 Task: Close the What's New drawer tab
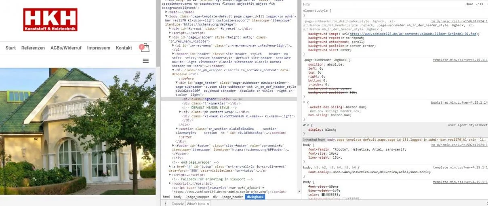208,204
